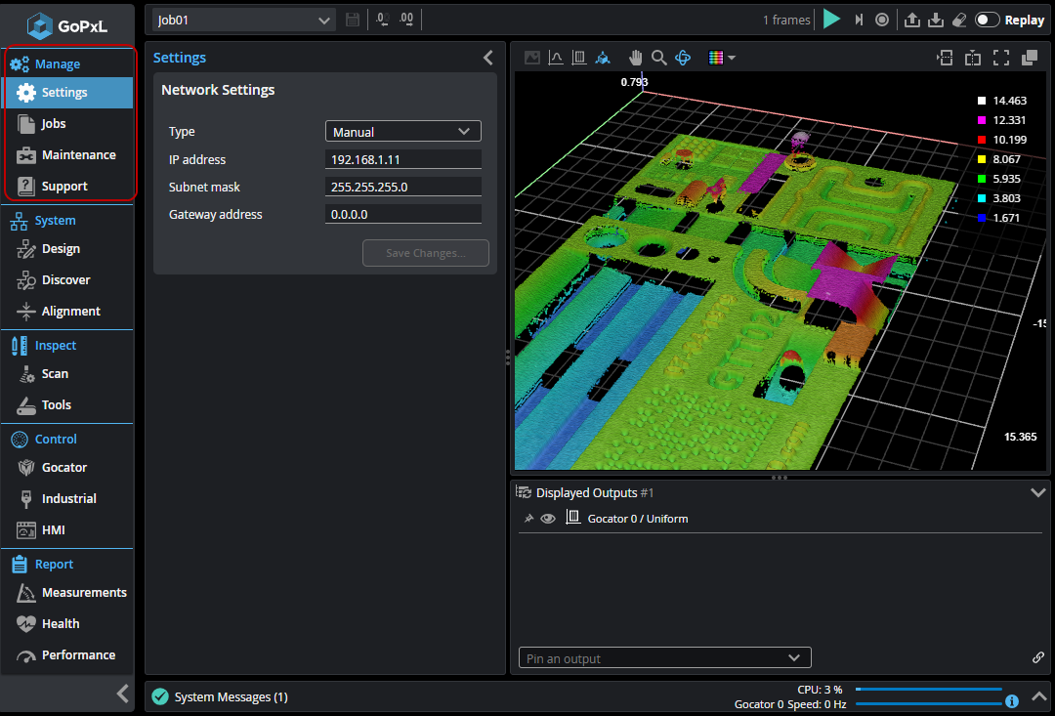Start the scanner with the Play button

click(831, 20)
